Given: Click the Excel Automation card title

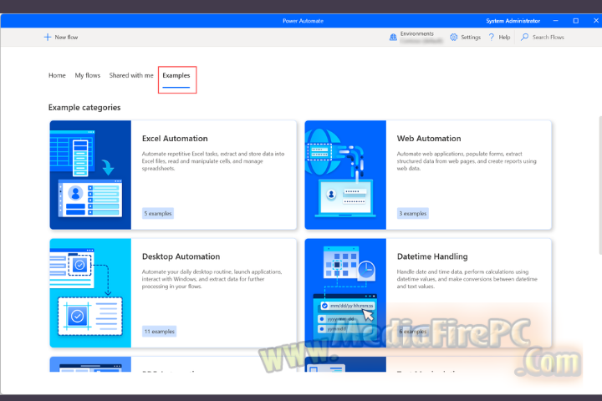Looking at the screenshot, I should point(175,139).
